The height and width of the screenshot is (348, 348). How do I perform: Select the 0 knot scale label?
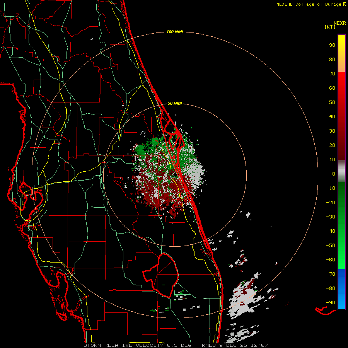point(334,174)
